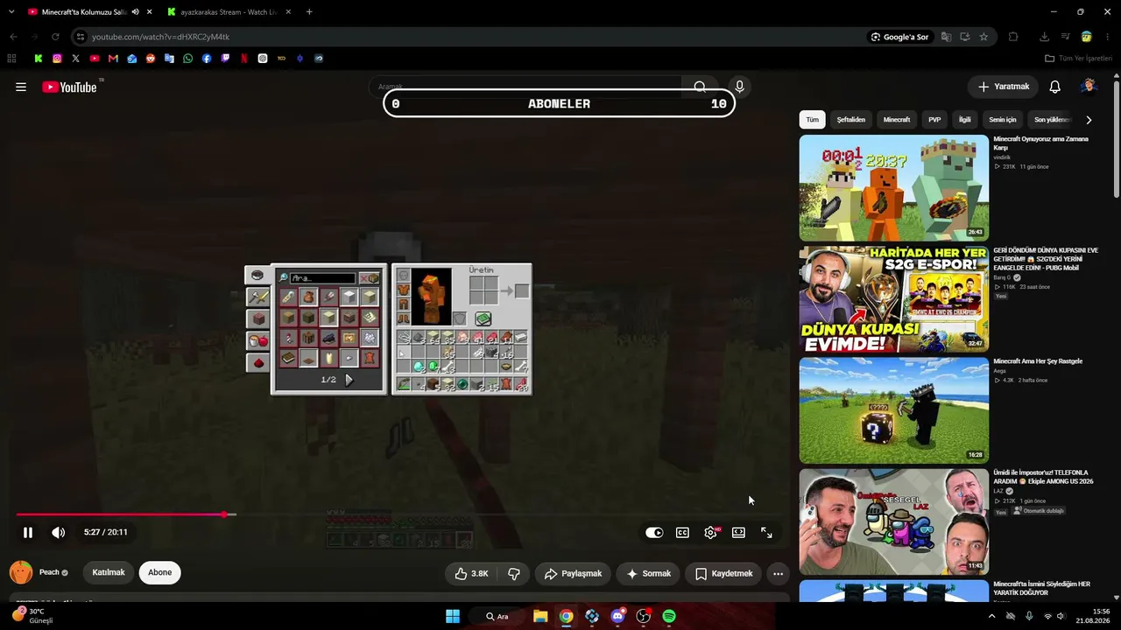
Task: Open File Explorer from the taskbar
Action: click(540, 616)
